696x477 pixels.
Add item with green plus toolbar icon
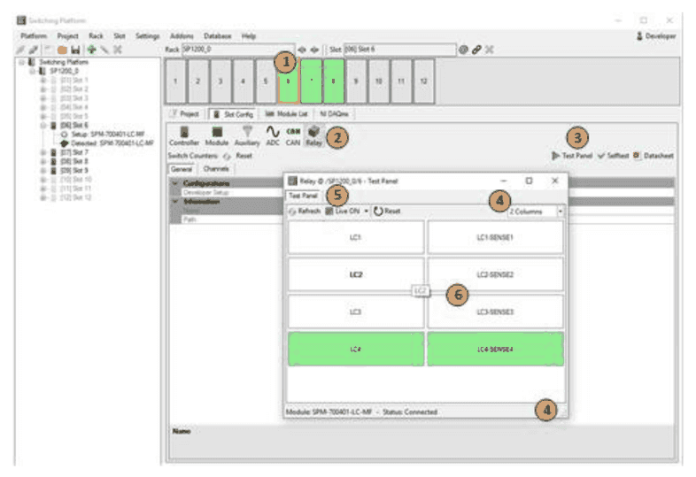91,50
